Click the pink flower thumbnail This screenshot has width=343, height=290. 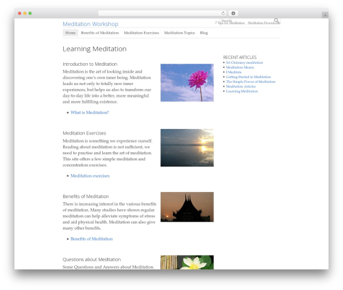point(187,83)
